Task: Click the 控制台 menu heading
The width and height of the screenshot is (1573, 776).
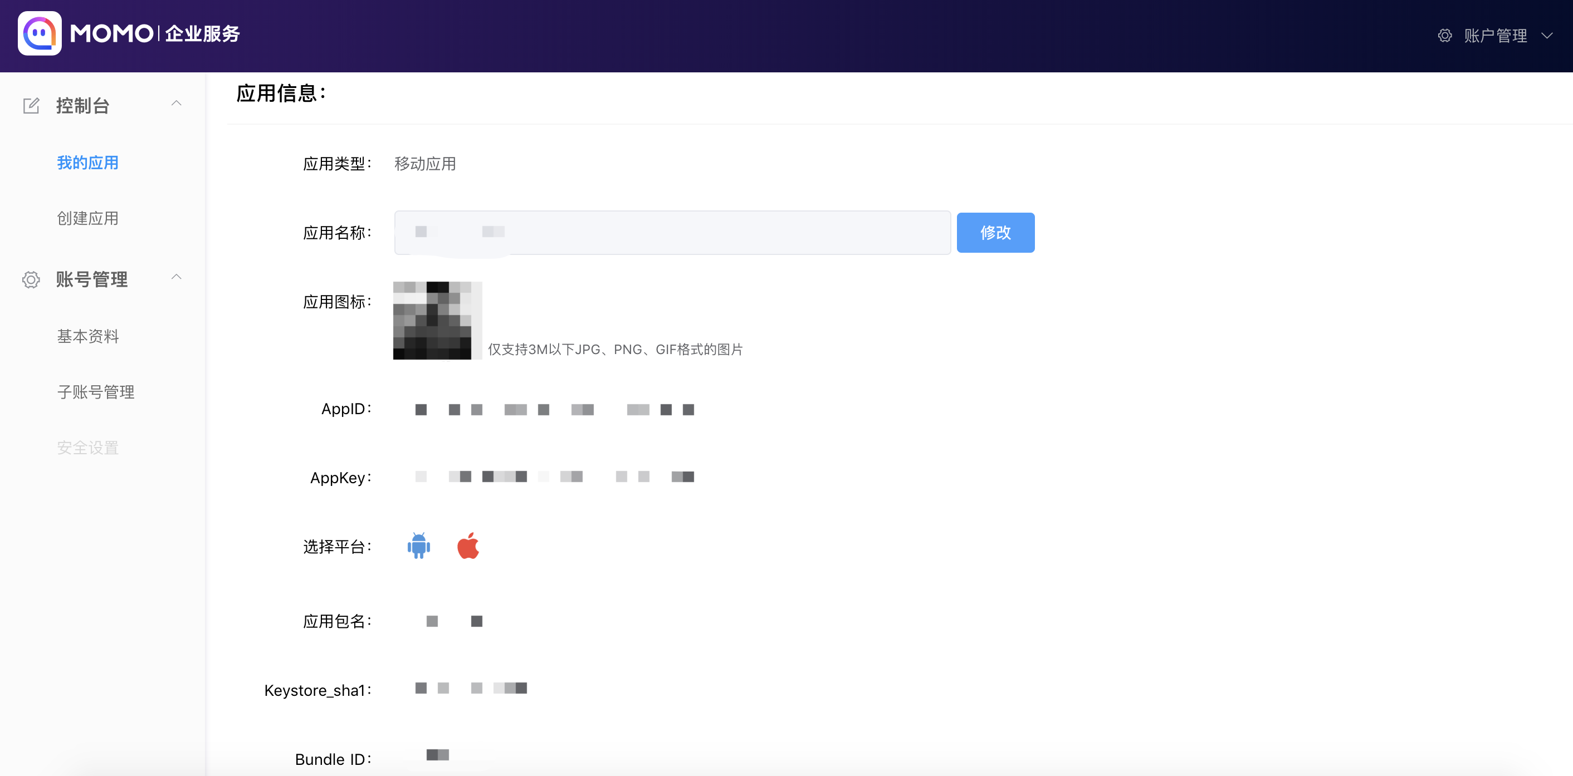Action: click(83, 106)
